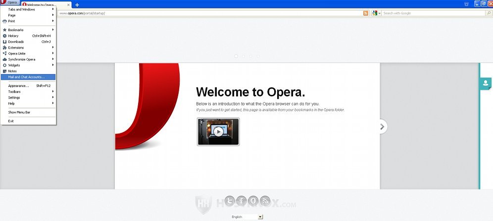Screen dimensions: 493x221
Task: Select the first carousel dot indicator
Action: (236, 56)
